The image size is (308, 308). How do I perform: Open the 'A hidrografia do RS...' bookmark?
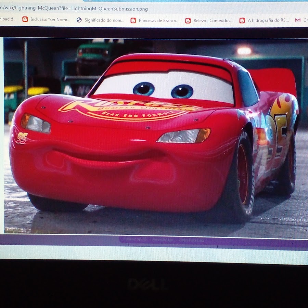(x=264, y=20)
